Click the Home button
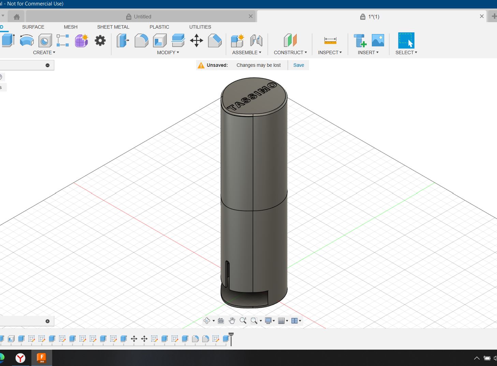The height and width of the screenshot is (366, 497). [16, 16]
